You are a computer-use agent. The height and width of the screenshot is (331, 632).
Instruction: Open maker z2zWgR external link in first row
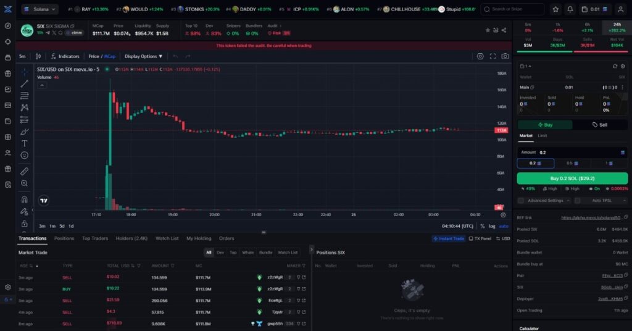pyautogui.click(x=304, y=277)
